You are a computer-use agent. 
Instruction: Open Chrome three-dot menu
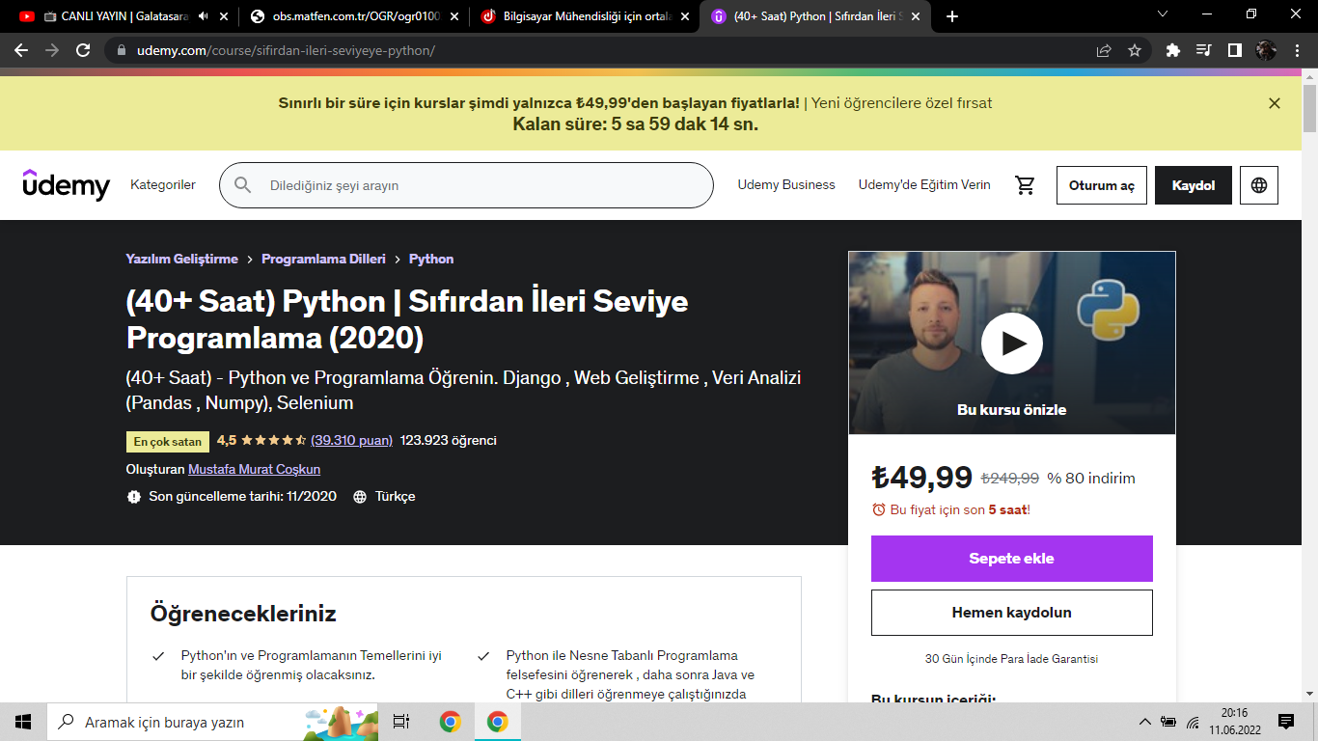click(1296, 50)
